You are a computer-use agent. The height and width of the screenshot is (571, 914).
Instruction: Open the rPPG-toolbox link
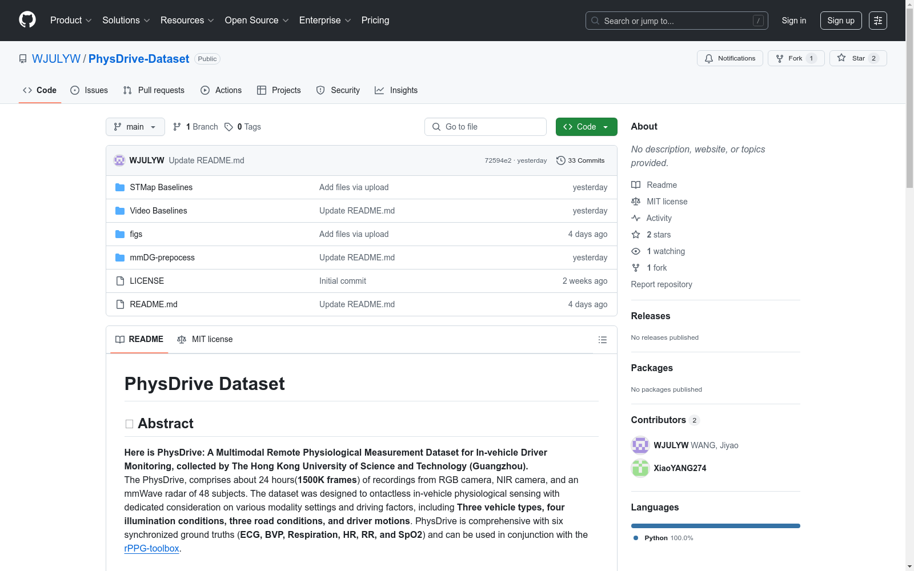[152, 548]
